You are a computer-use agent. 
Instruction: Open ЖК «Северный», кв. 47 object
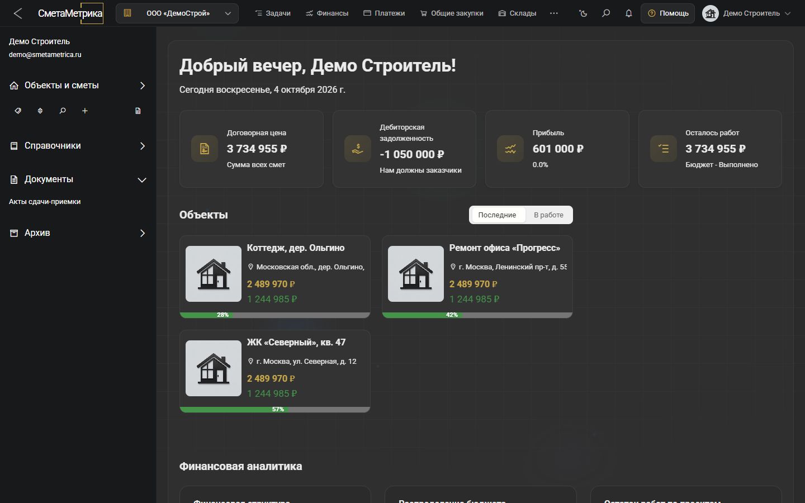tap(275, 371)
